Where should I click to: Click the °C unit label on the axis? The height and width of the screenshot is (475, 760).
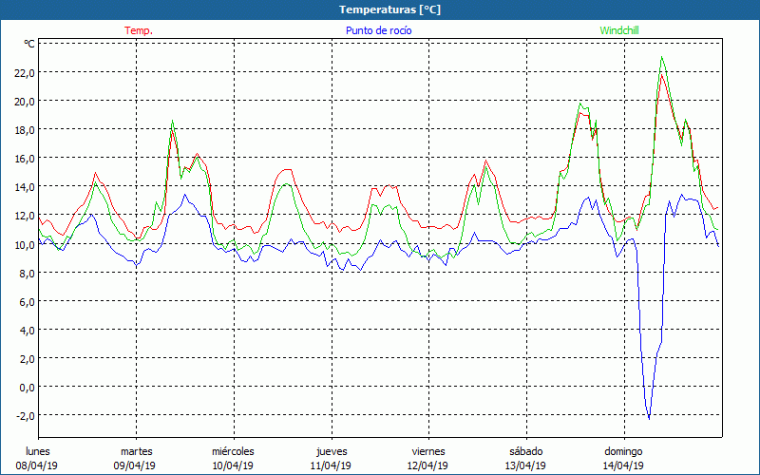(29, 44)
